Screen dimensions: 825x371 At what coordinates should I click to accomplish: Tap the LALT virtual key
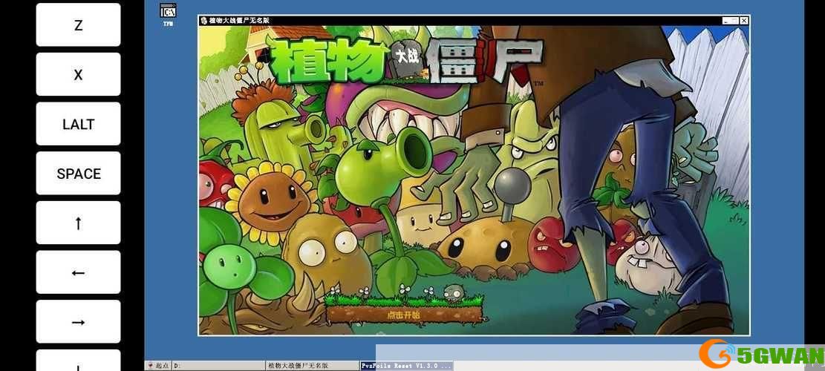(79, 123)
